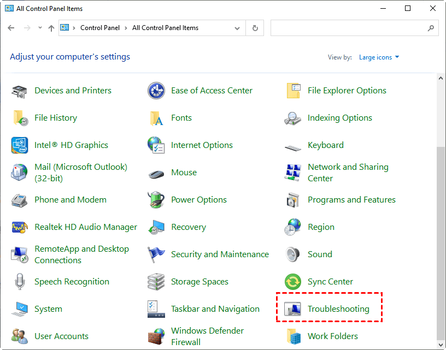Click the Refresh button beside address bar
The width and height of the screenshot is (446, 350).
tap(255, 28)
